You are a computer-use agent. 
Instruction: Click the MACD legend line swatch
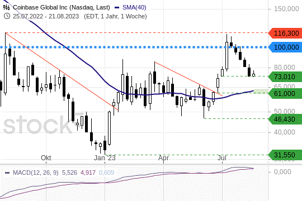tap(7, 173)
